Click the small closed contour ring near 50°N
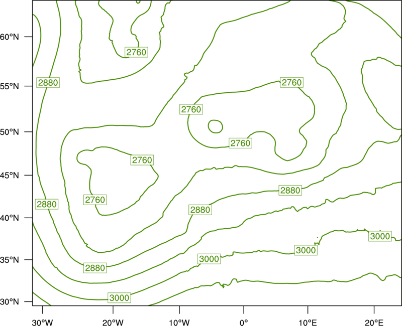This screenshot has height=326, width=402. coord(216,126)
